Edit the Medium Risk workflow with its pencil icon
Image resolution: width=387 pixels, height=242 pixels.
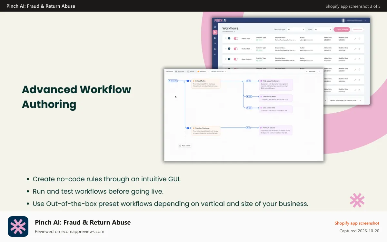(355, 49)
